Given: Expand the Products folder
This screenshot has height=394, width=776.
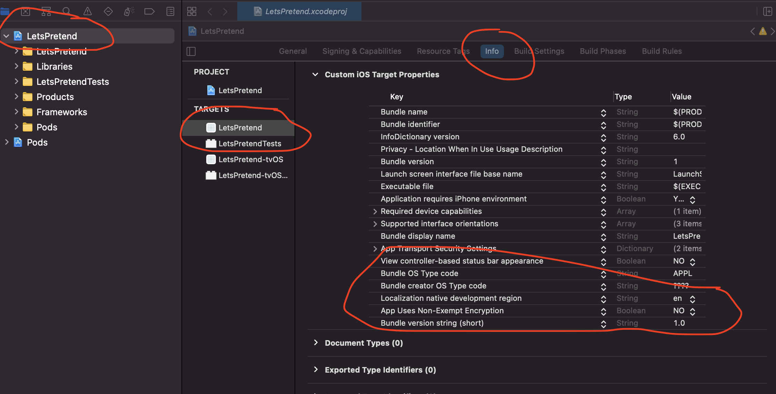Looking at the screenshot, I should [16, 97].
